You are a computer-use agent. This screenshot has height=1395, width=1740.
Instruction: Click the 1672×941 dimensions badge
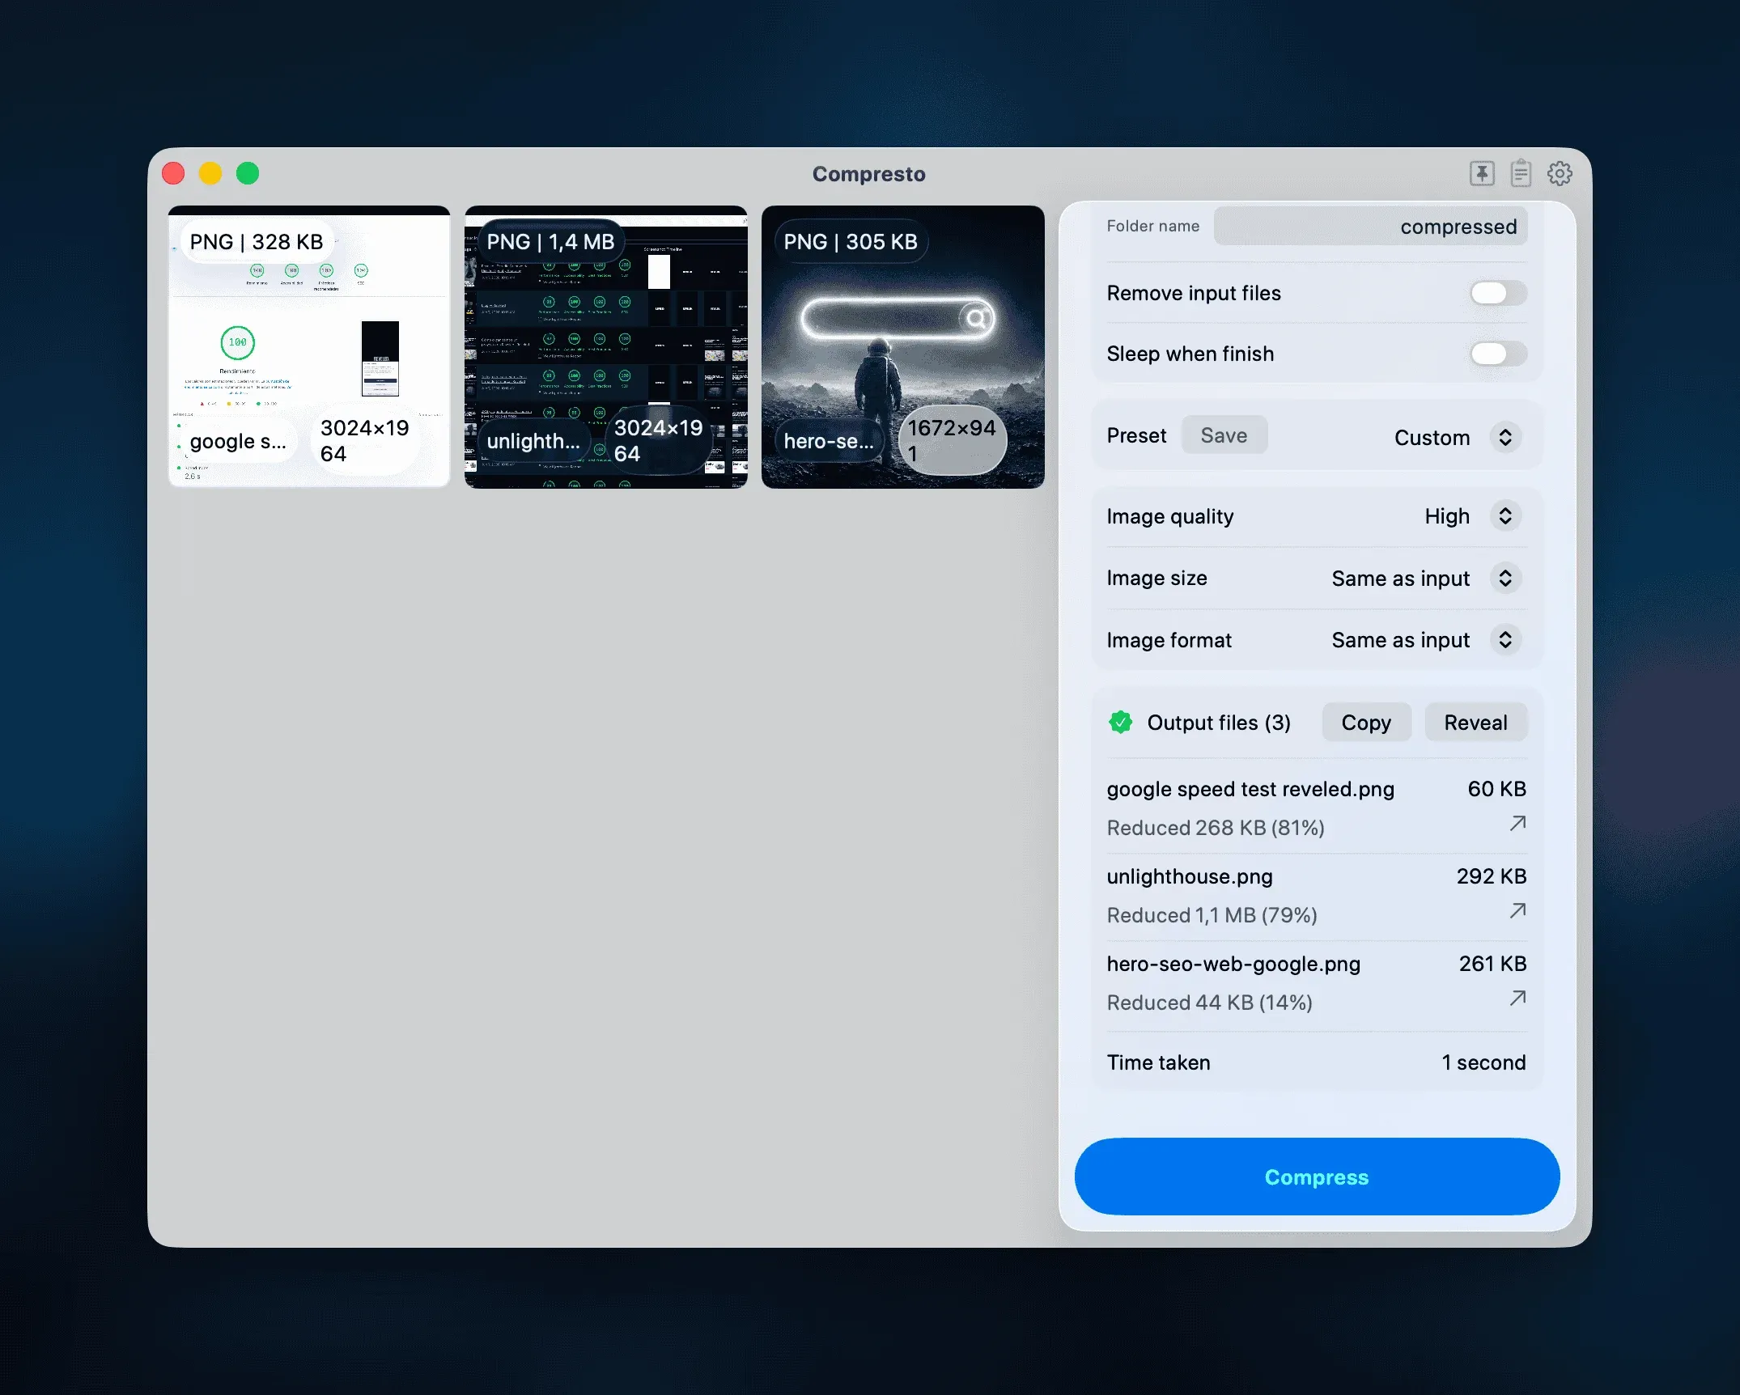952,440
